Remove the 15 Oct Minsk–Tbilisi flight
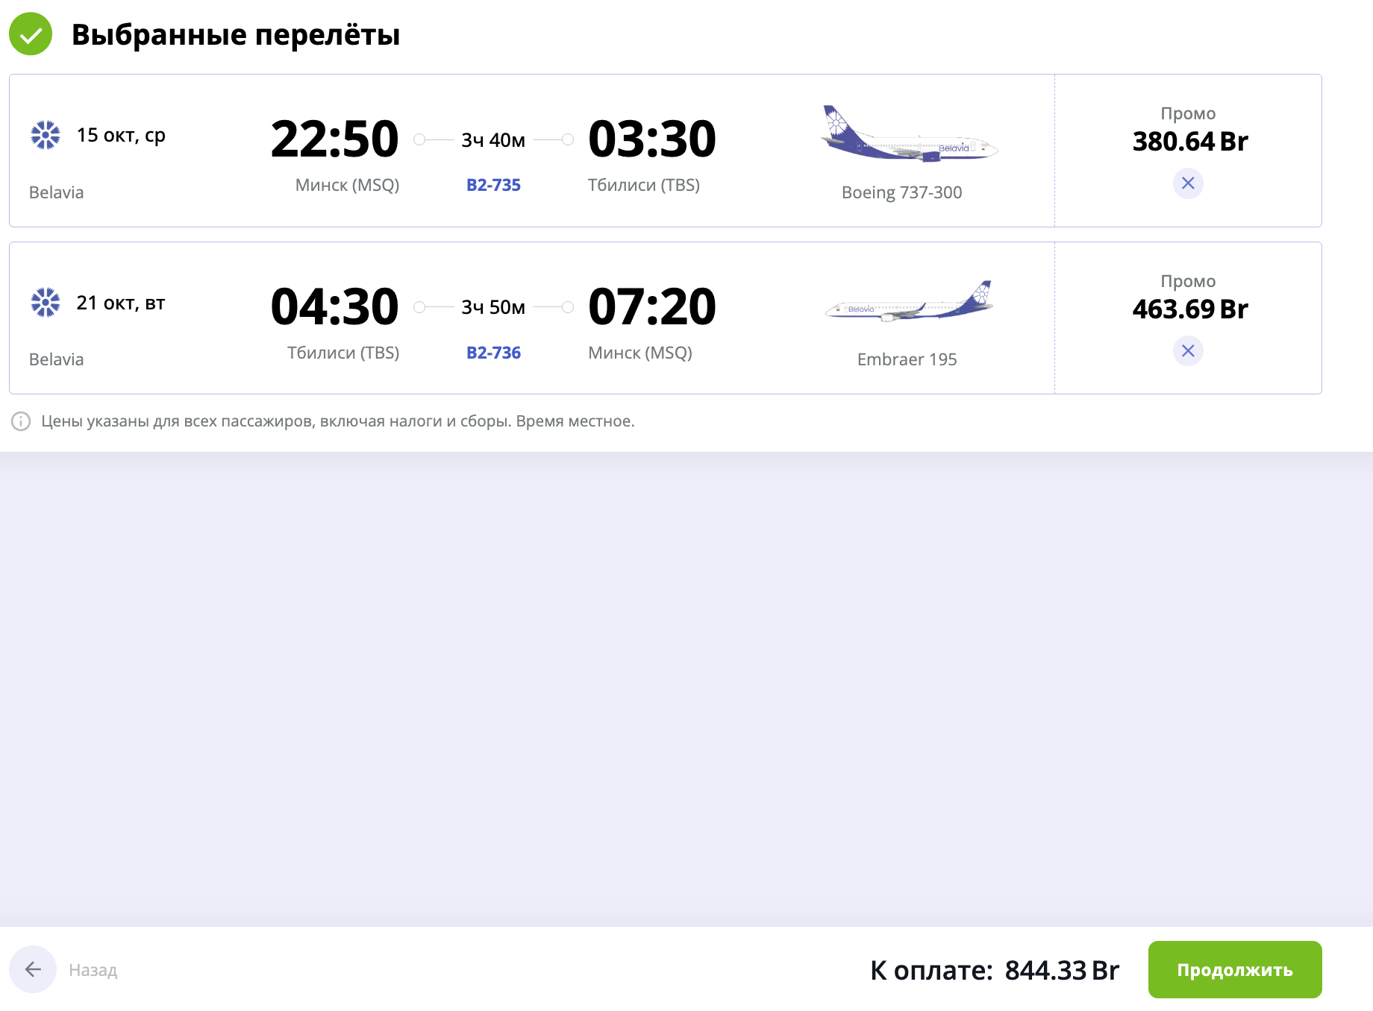Viewport: 1373px width, 1011px height. pyautogui.click(x=1188, y=183)
